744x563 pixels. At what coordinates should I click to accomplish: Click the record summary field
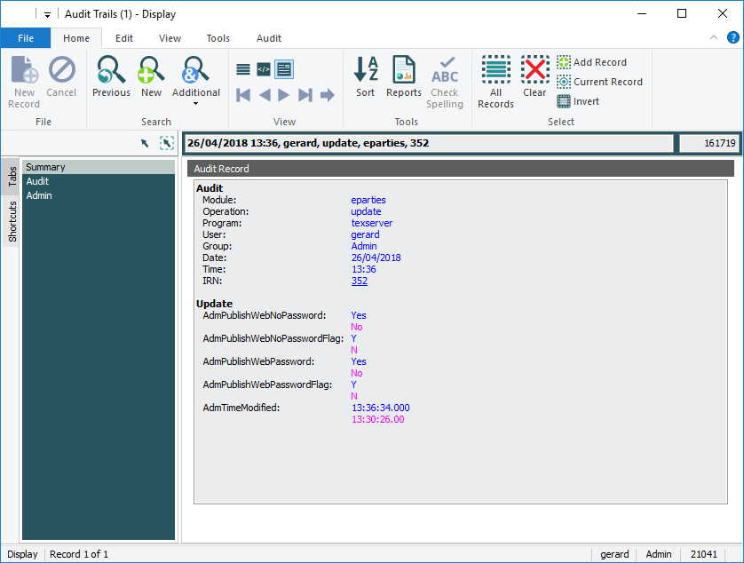429,143
